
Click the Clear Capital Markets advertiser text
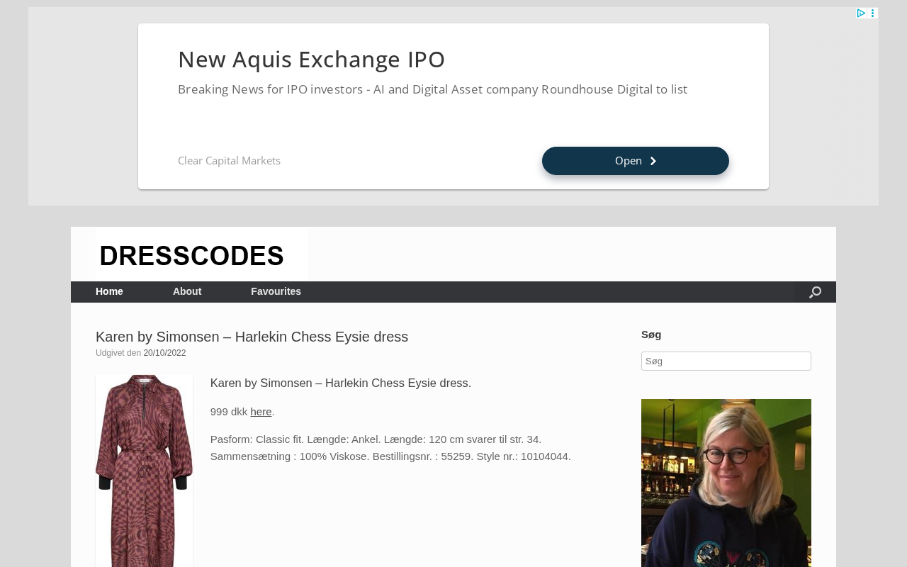(229, 161)
